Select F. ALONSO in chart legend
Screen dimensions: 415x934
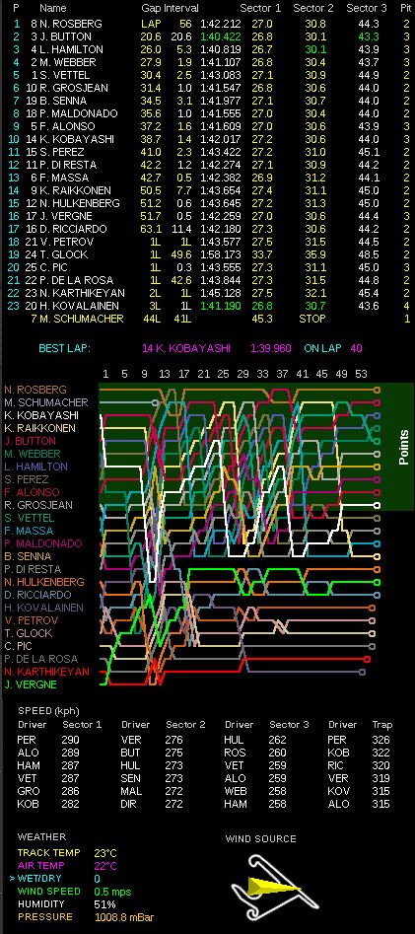pyautogui.click(x=32, y=492)
